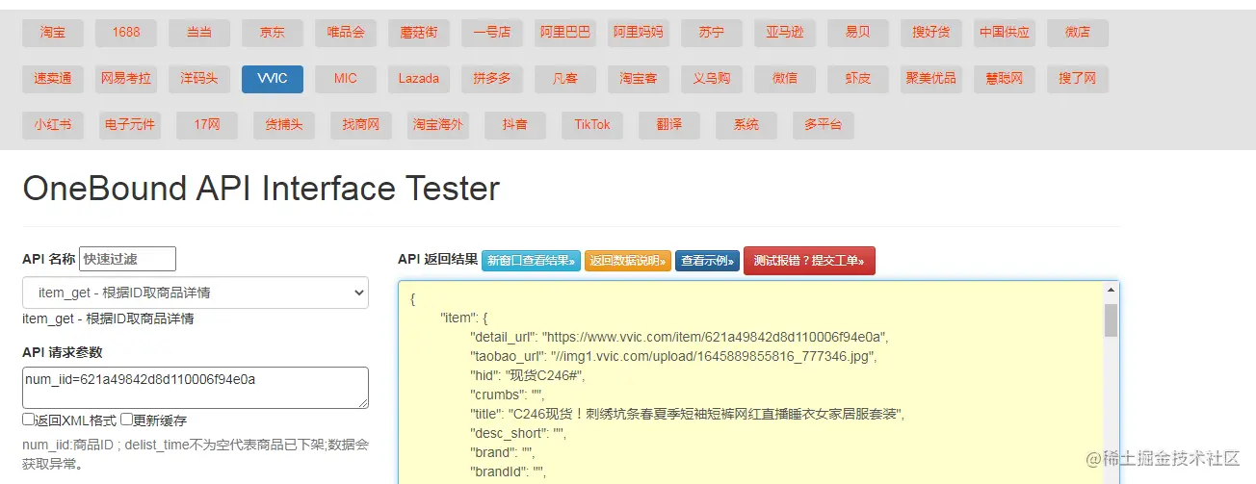Select the 易贝 tab

858,33
